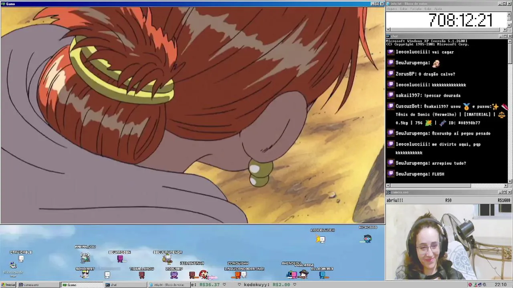
Task: Click the gold medal emoji in CuscuzBot message
Action: [x=467, y=106]
